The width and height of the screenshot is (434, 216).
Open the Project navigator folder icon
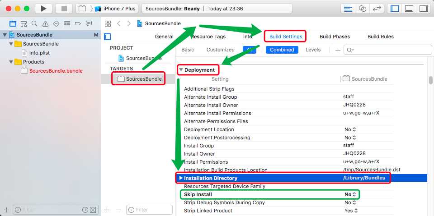[13, 23]
